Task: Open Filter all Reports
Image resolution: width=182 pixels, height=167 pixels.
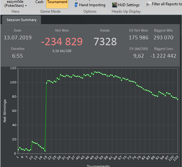Action: 164,4
